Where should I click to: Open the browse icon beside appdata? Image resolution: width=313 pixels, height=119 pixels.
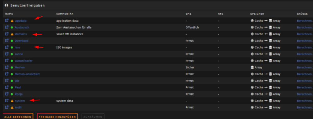pyautogui.click(x=7, y=20)
